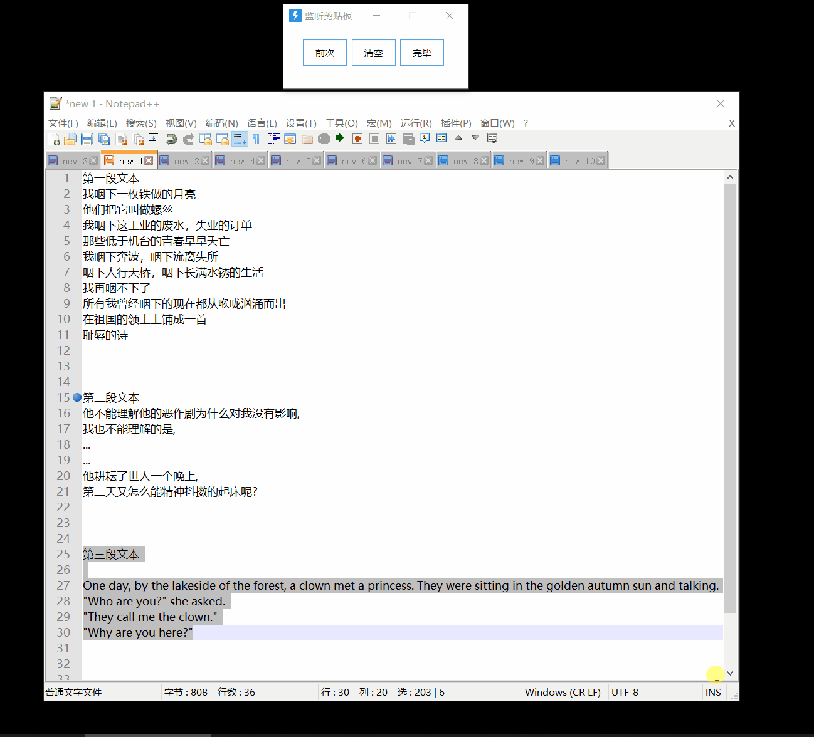Open the 运行(R) menu
The height and width of the screenshot is (737, 814).
(416, 123)
